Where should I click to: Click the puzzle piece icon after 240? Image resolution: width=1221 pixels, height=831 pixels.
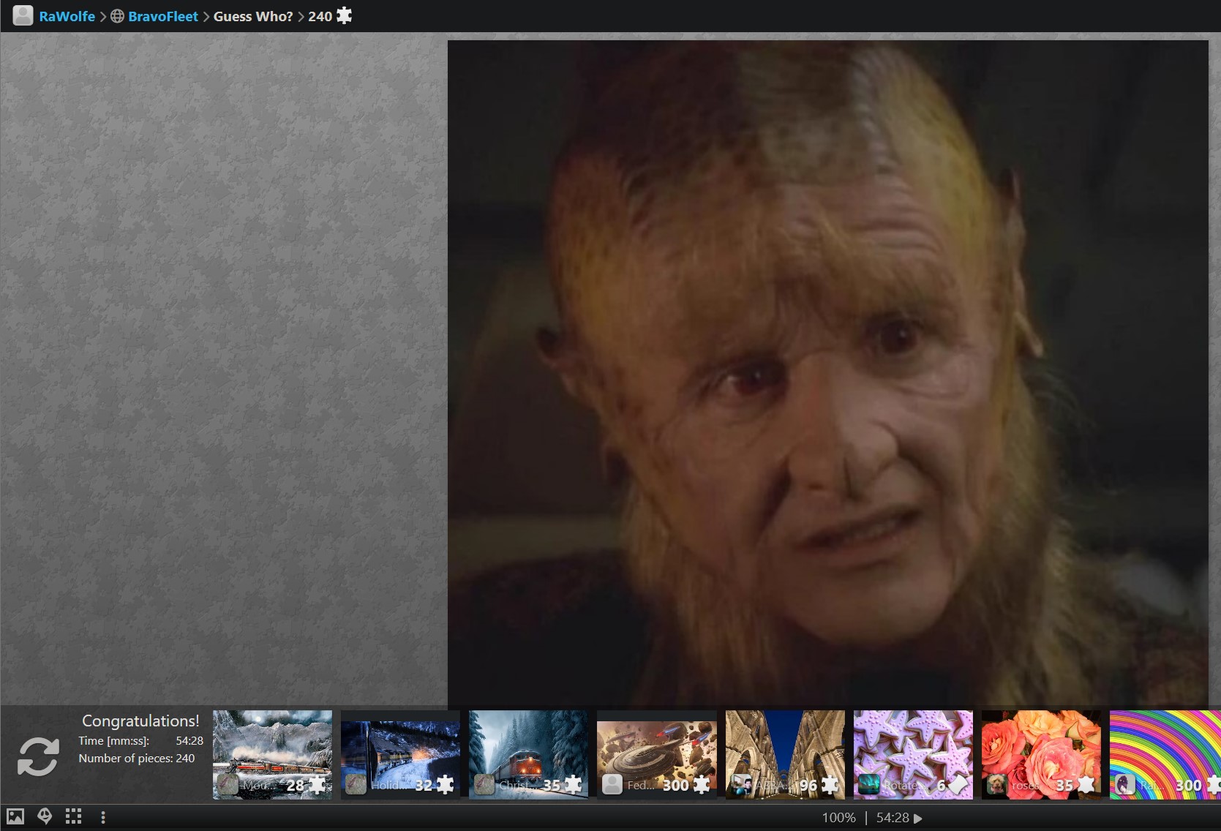(x=344, y=15)
